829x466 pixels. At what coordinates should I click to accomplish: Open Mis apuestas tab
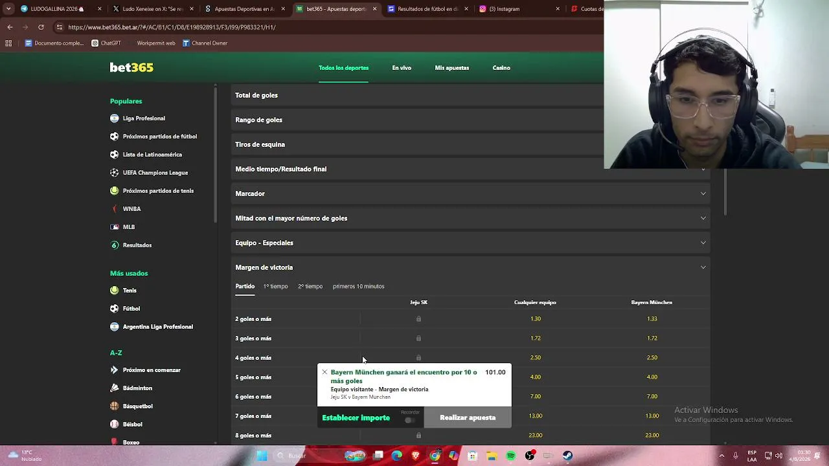(452, 67)
